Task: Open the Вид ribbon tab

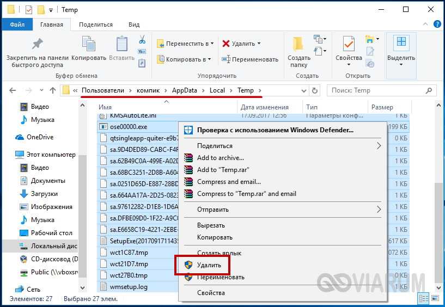Action: click(133, 24)
